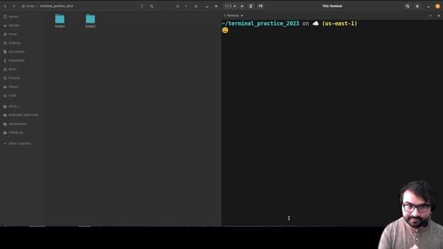The height and width of the screenshot is (249, 443).
Task: Toggle the Files view mode icon
Action: [x=178, y=6]
